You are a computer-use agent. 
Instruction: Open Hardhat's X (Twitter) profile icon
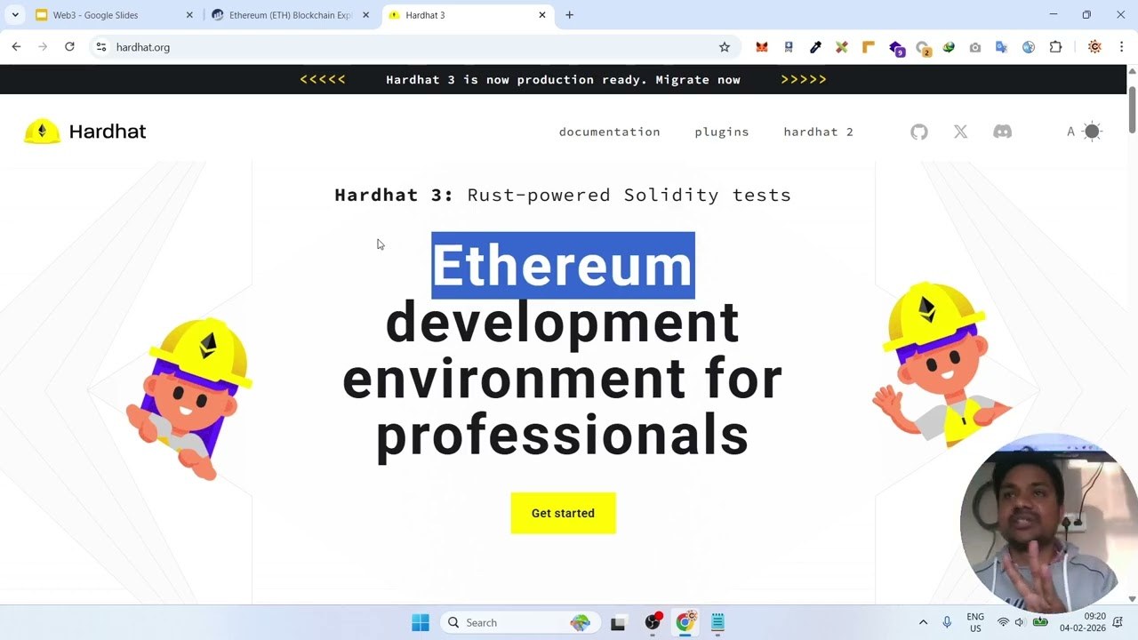point(960,132)
